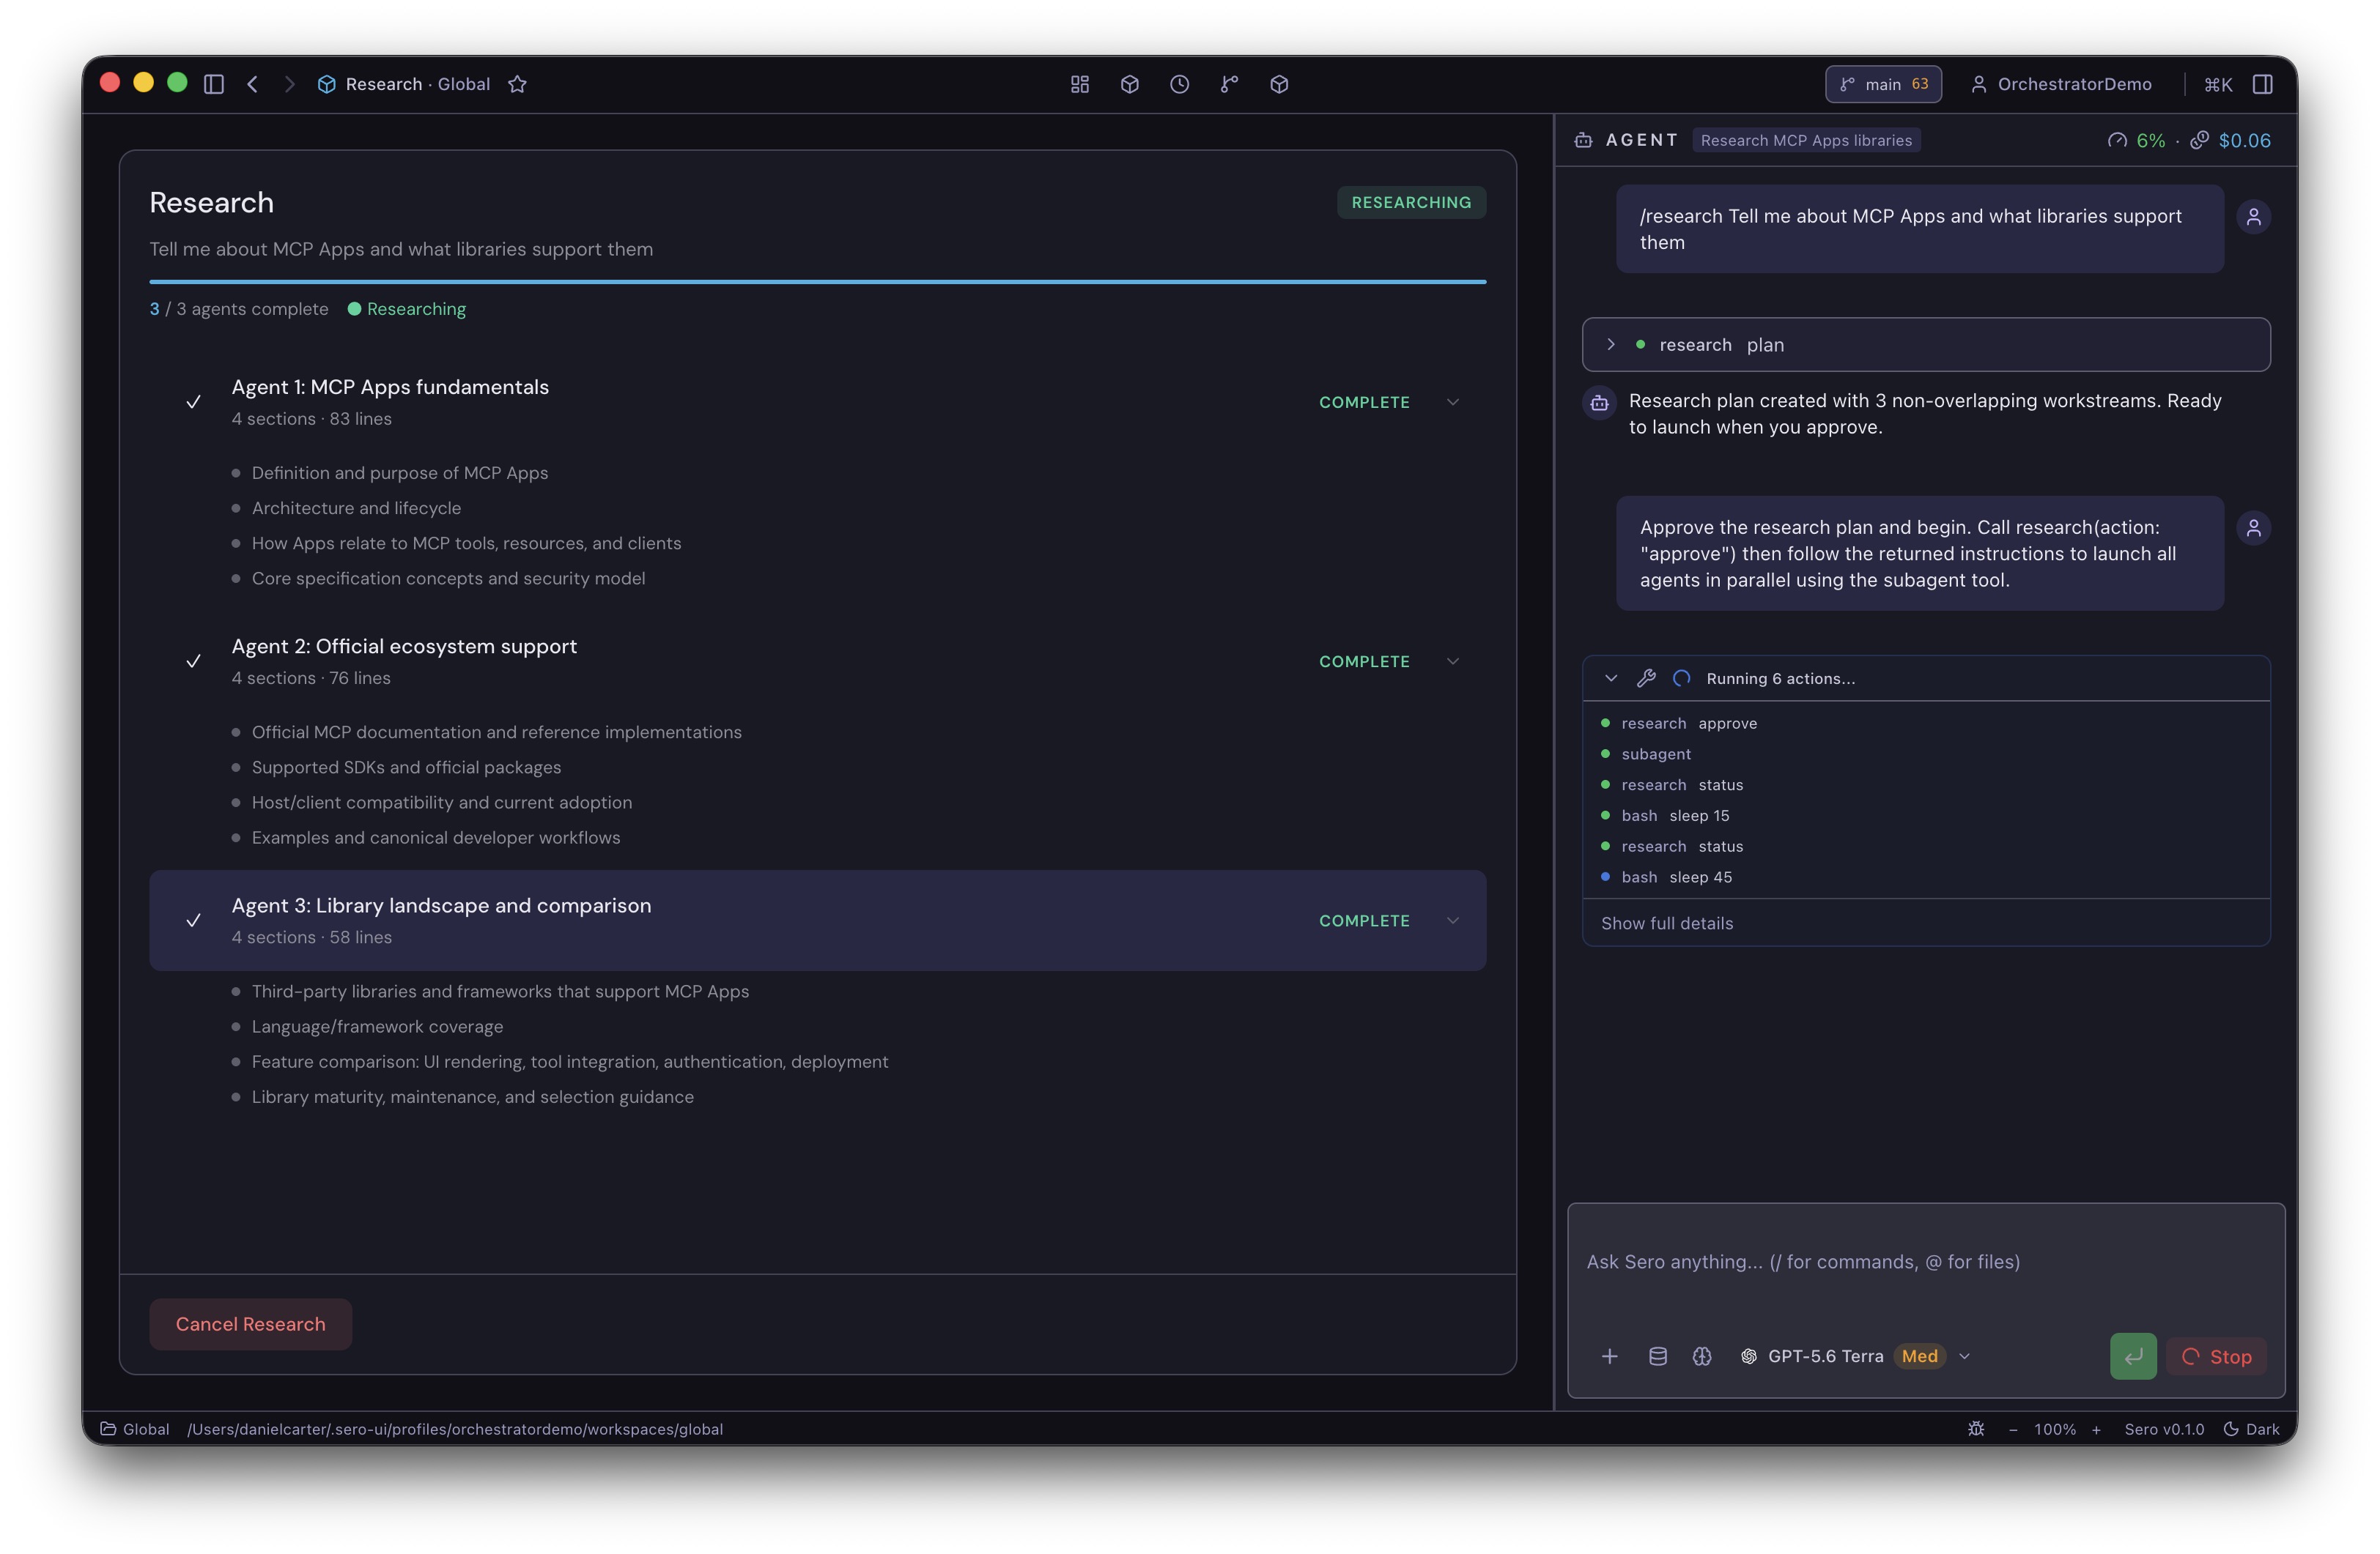Click the cube icon before Research · Global title
The height and width of the screenshot is (1554, 2380).
point(326,84)
